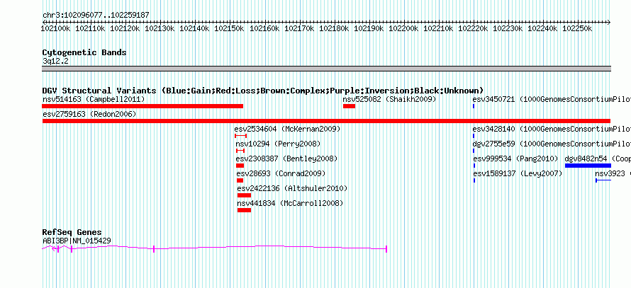The image size is (631, 288).
Task: Click the chr3:102096077..102259187 coordinates text
Action: click(96, 16)
